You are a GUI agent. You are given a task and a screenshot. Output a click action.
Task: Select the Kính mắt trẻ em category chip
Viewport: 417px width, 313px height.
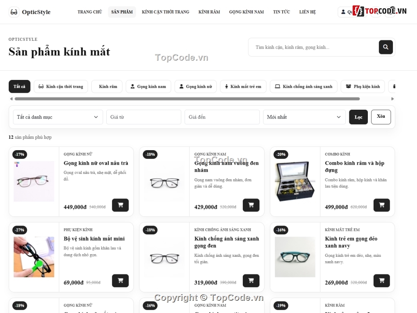243,86
